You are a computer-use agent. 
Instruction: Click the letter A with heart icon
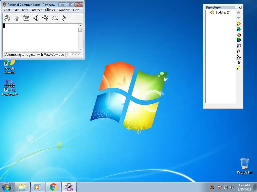pos(64,18)
